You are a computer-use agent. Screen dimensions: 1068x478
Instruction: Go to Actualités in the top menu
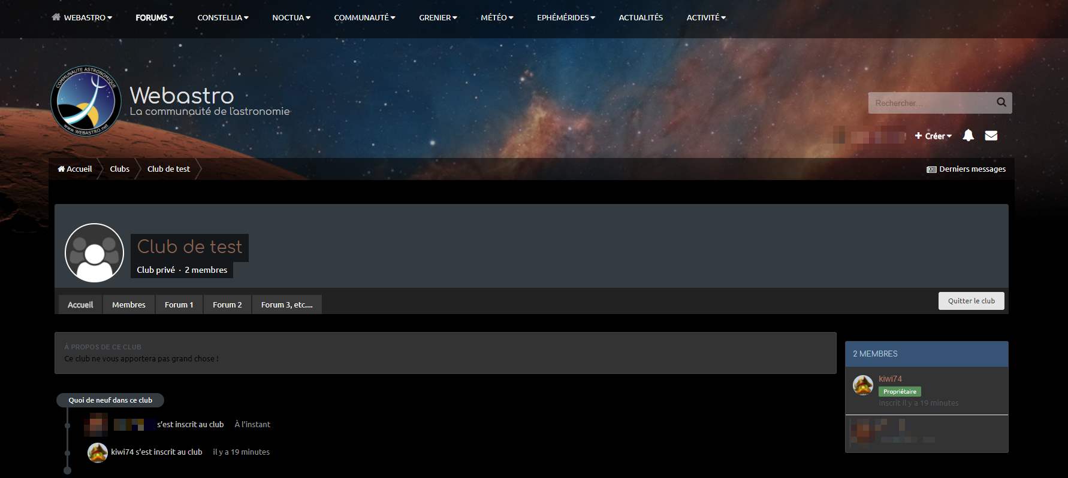pyautogui.click(x=641, y=18)
